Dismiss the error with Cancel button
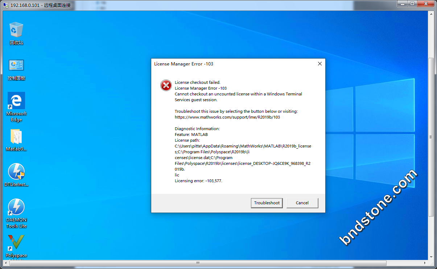The width and height of the screenshot is (437, 269). 302,203
